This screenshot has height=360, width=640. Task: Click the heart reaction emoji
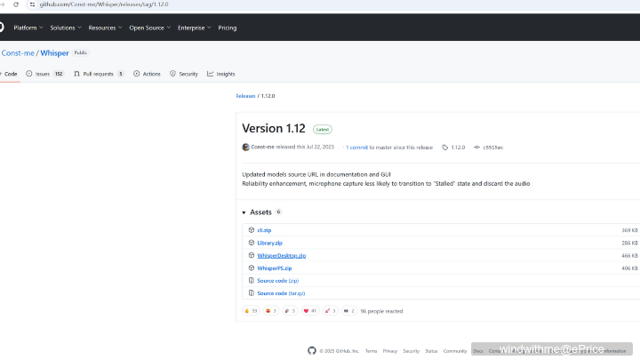tap(306, 311)
